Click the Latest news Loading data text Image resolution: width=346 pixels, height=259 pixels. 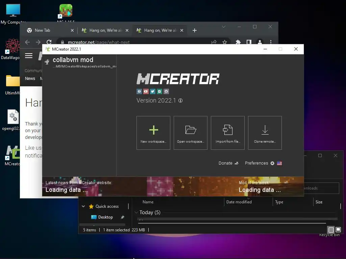[67, 190]
